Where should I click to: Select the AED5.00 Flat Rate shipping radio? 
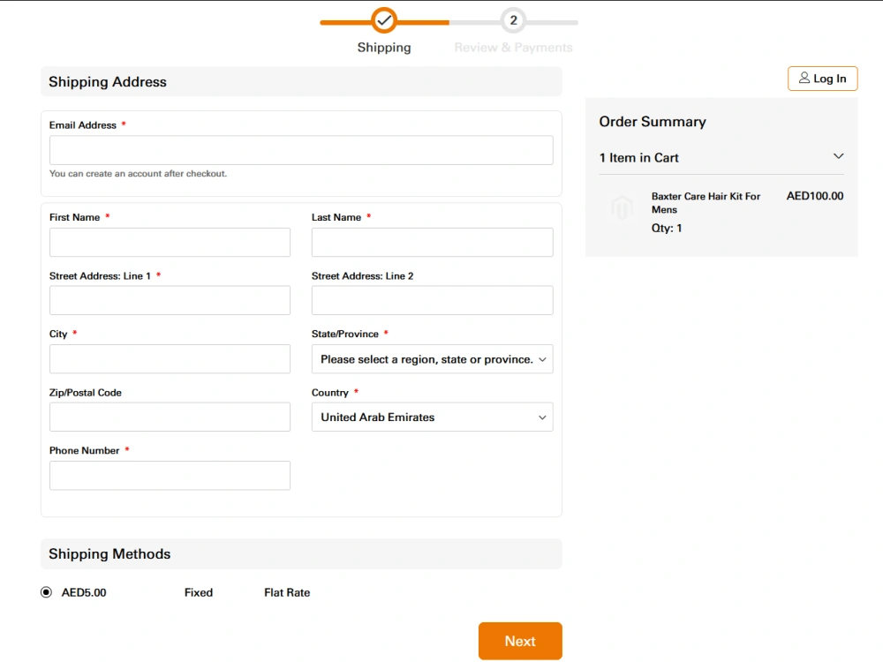(46, 592)
